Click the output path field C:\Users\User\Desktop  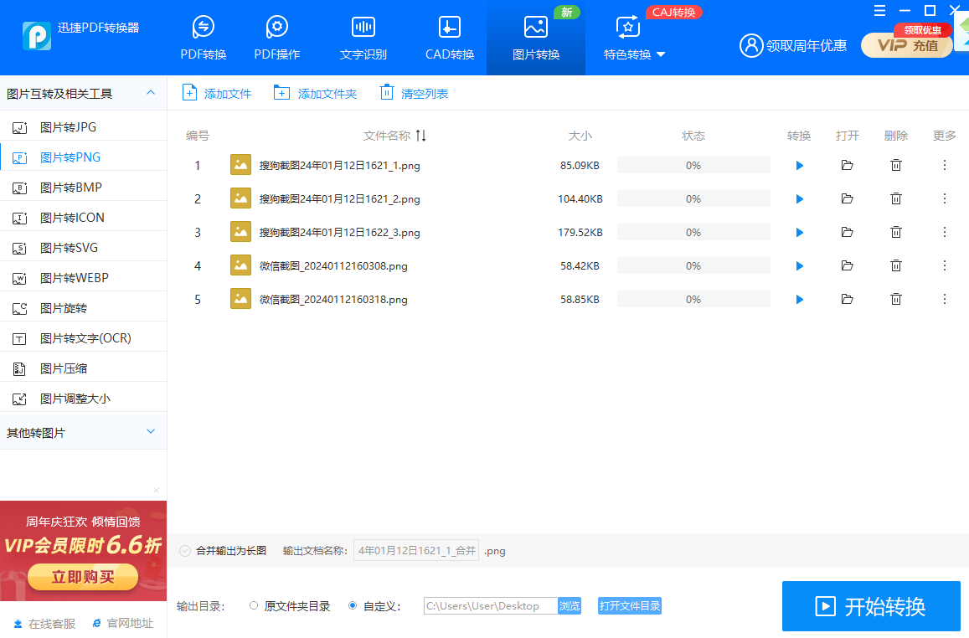(491, 606)
